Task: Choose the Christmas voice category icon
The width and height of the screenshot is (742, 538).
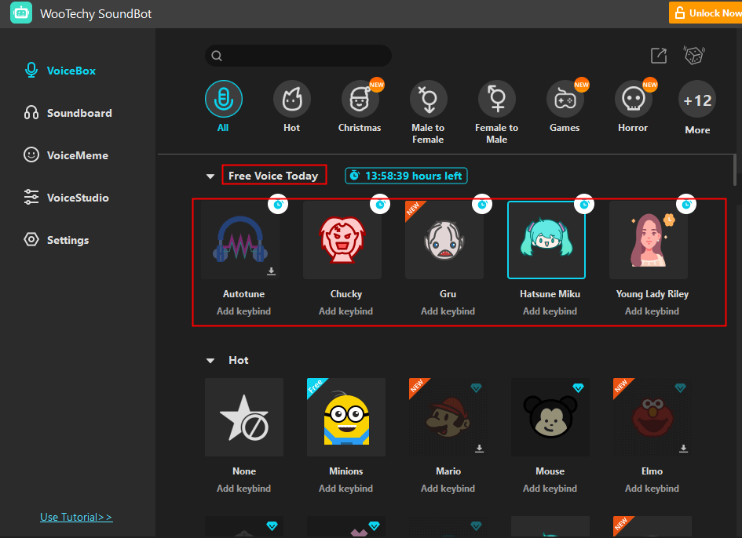Action: [x=360, y=100]
